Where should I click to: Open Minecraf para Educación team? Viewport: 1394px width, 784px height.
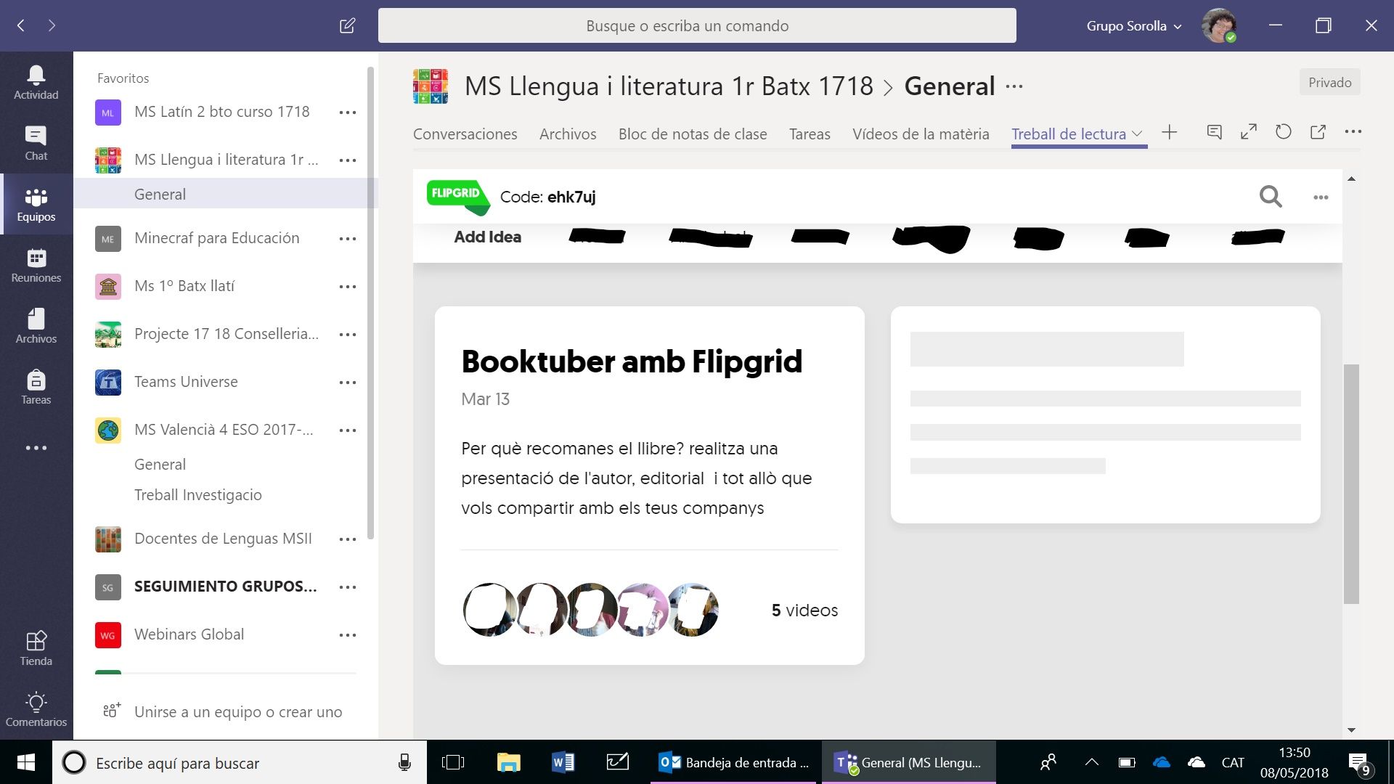click(216, 238)
